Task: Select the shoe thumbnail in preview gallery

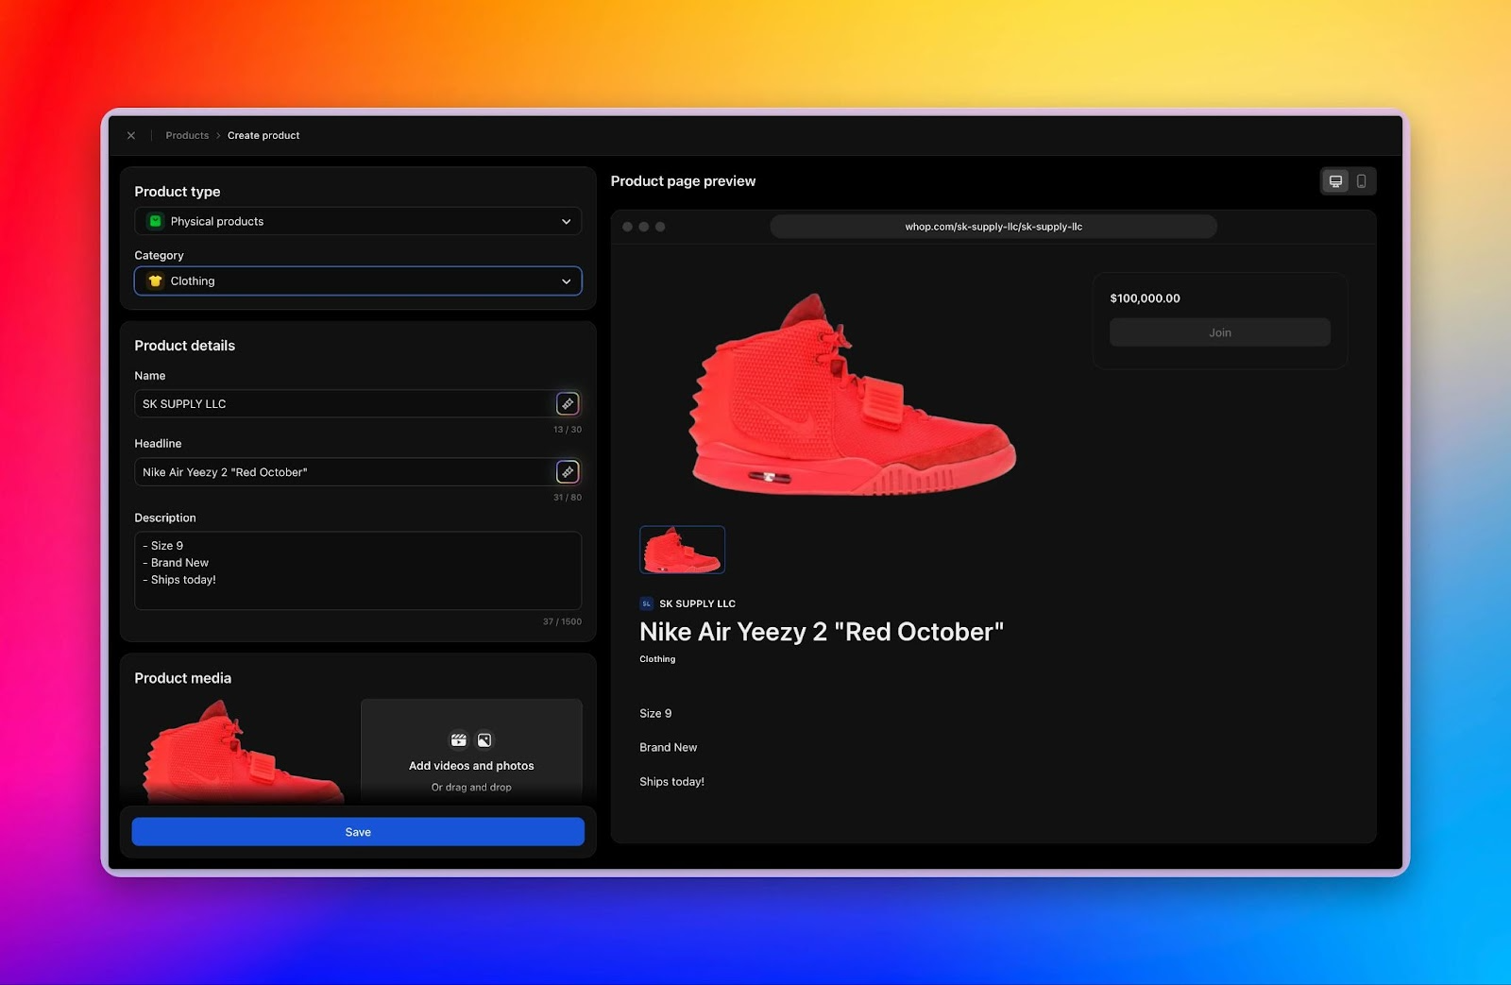Action: (683, 550)
